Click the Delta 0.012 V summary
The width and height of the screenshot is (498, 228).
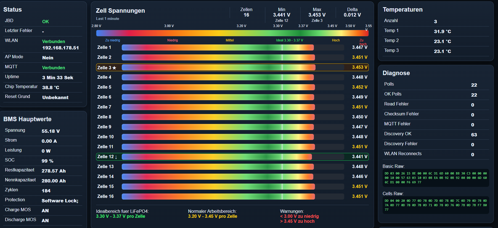(x=352, y=13)
